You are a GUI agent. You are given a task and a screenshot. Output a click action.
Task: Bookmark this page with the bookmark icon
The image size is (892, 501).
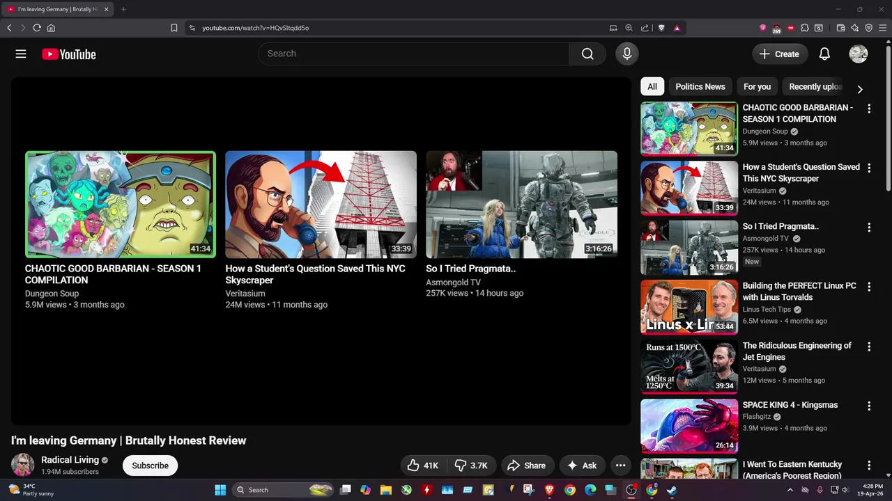pyautogui.click(x=174, y=28)
